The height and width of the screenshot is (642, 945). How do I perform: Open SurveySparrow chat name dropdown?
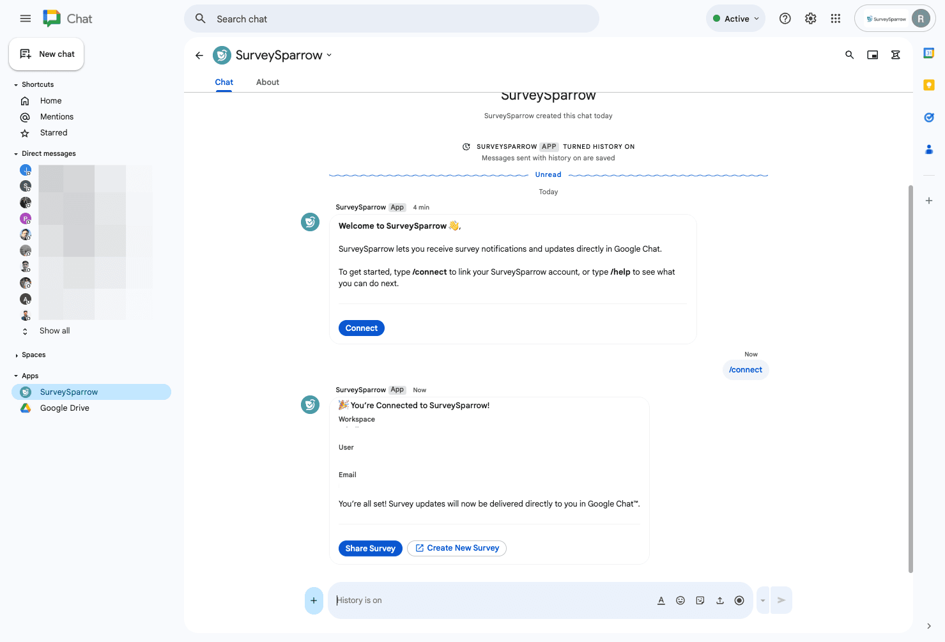pyautogui.click(x=329, y=55)
